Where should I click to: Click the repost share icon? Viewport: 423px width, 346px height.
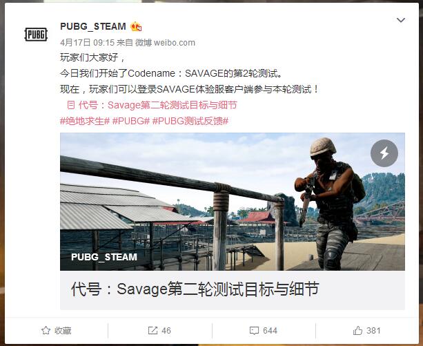coord(153,331)
